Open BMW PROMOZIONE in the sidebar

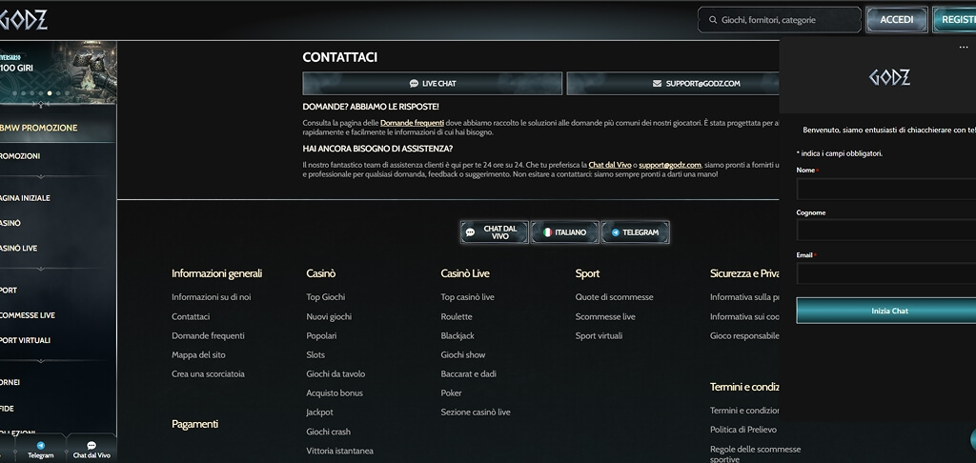[57, 128]
